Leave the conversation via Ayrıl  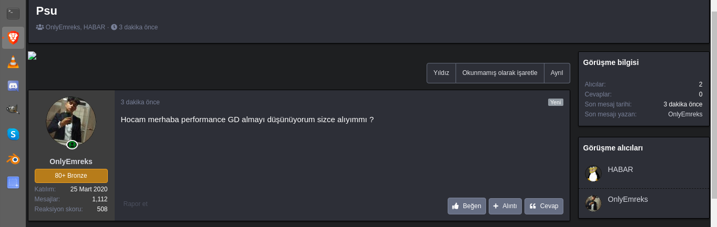[557, 73]
